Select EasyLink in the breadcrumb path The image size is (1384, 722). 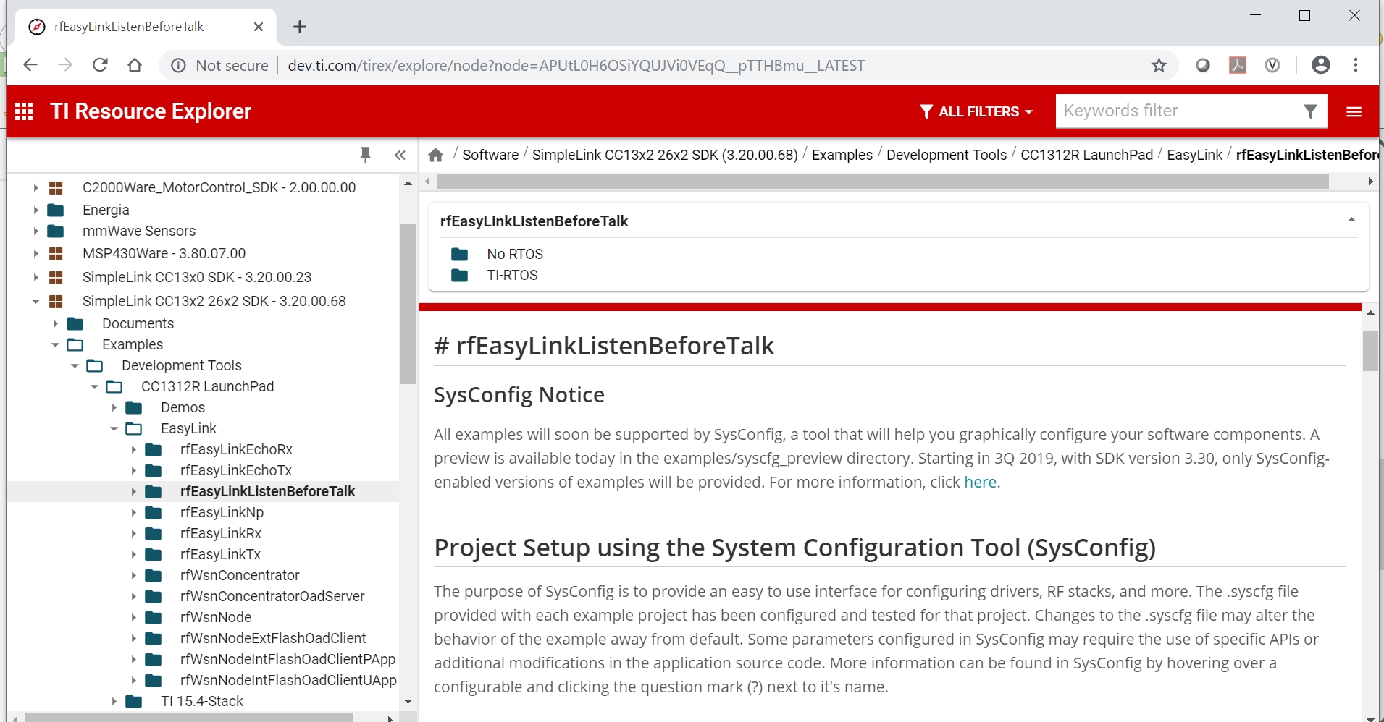1194,155
